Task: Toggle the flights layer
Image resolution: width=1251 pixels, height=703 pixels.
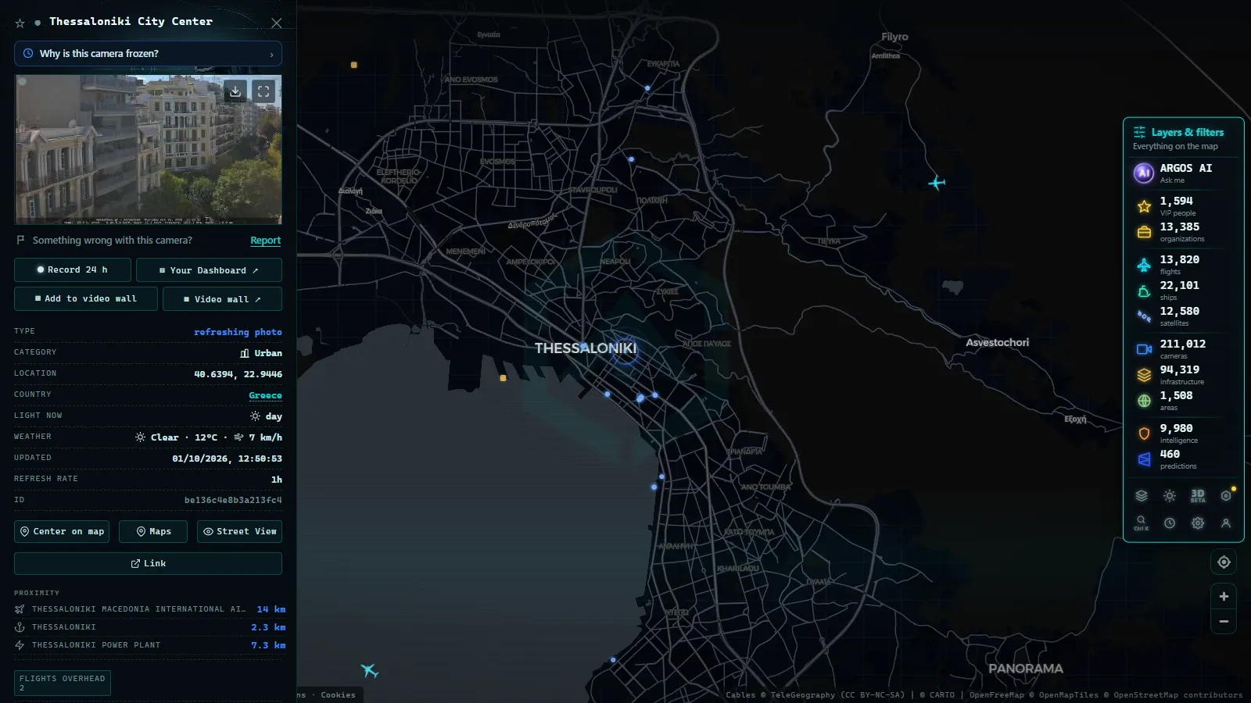Action: (1183, 265)
